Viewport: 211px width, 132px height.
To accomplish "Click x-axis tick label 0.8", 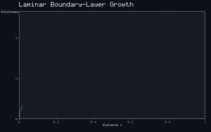I will 168,122.
